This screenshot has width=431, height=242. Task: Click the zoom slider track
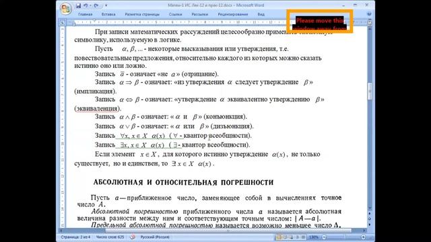click(x=343, y=237)
